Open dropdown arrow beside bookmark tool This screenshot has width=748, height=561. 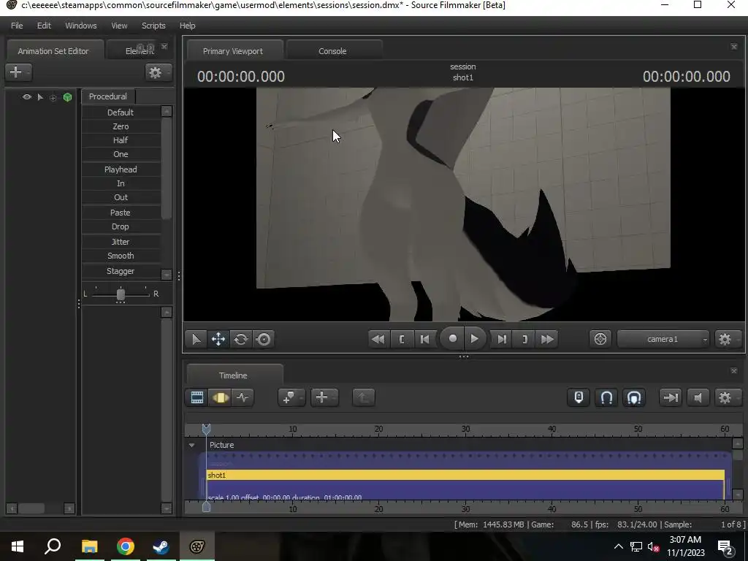(302, 397)
